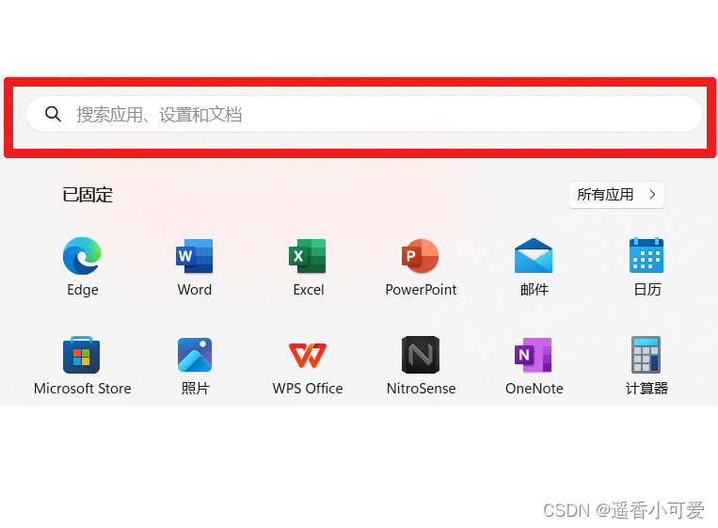
Task: Open the 日历 calendar app
Action: pyautogui.click(x=647, y=267)
